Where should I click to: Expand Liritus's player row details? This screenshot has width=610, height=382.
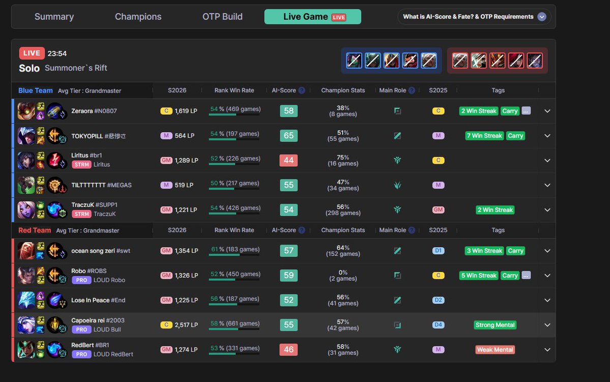click(x=547, y=160)
